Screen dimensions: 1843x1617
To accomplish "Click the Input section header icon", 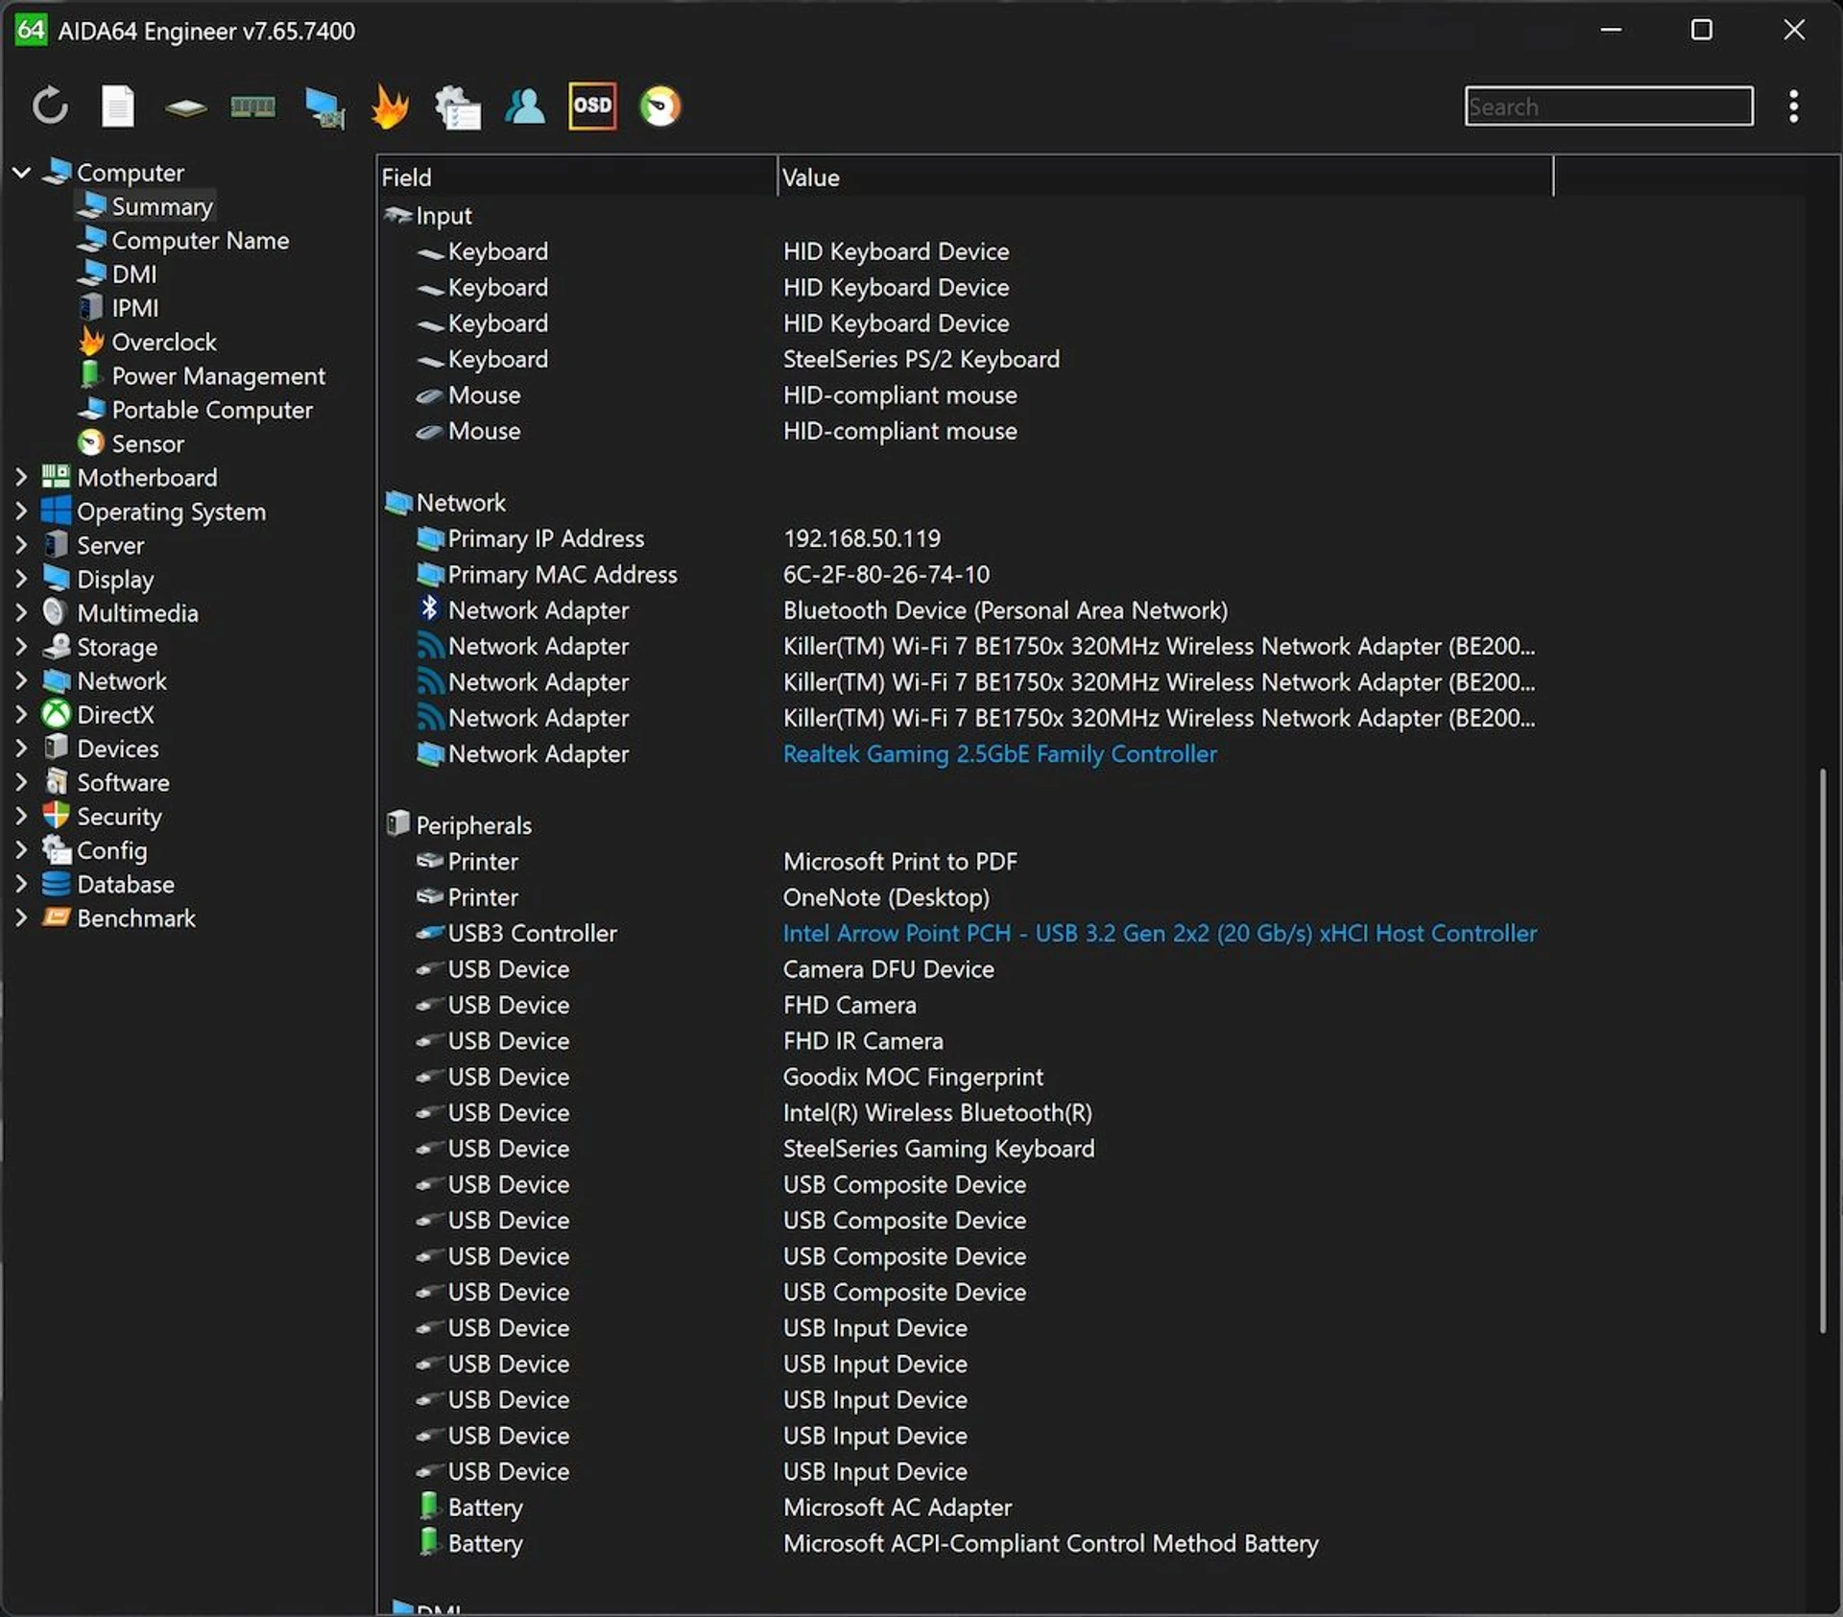I will [397, 215].
